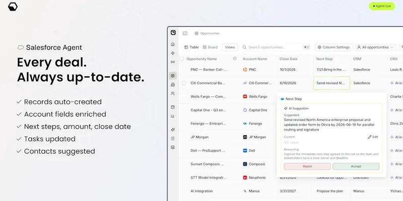Open the people/contacts sidebar icon

tap(173, 93)
